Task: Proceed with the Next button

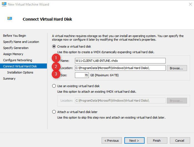Action: pos(134,141)
